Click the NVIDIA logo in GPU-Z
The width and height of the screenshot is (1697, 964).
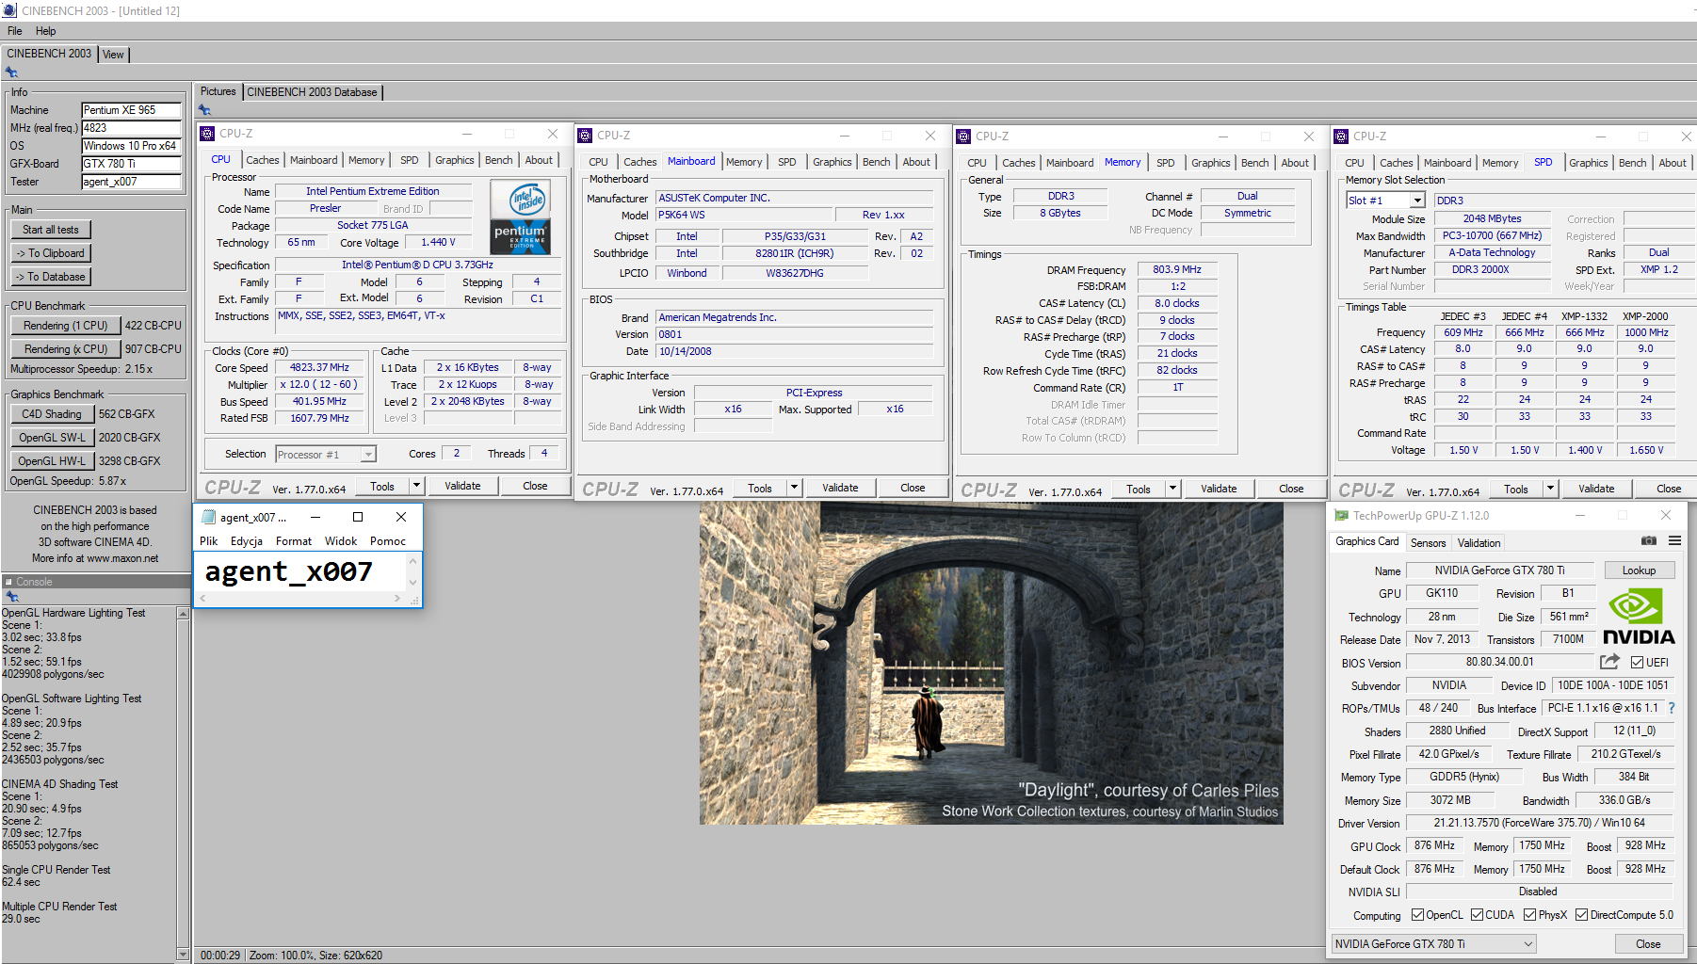(1639, 617)
